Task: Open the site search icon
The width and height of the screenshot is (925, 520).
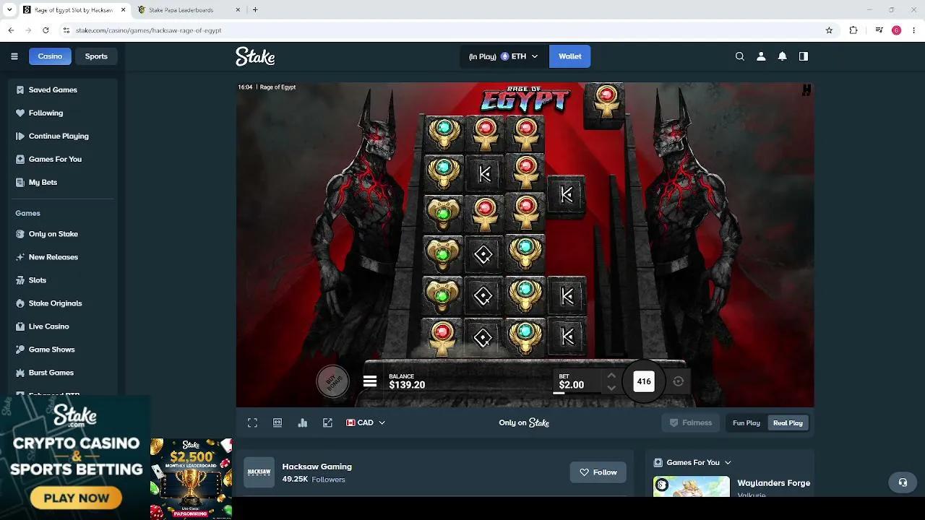Action: click(740, 56)
